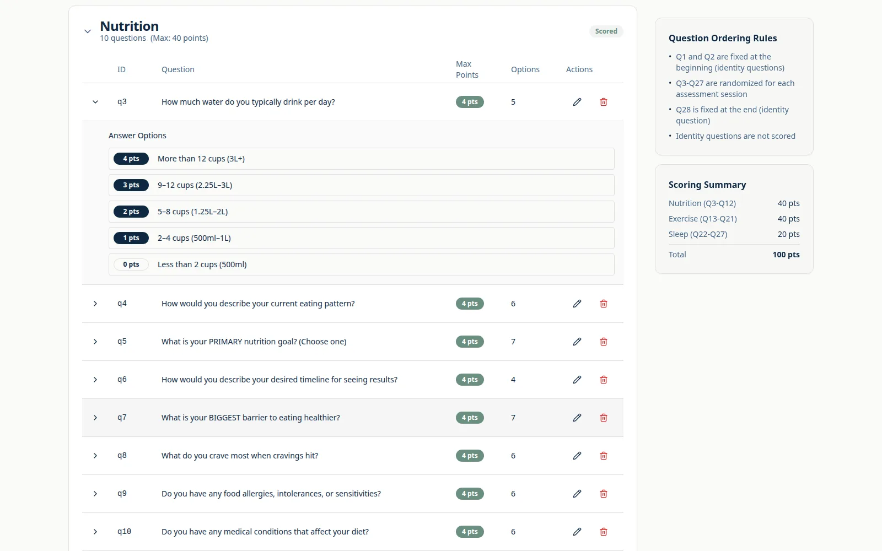Click the Total '100 pts' value
Screen dimensions: 882x551
coord(786,255)
